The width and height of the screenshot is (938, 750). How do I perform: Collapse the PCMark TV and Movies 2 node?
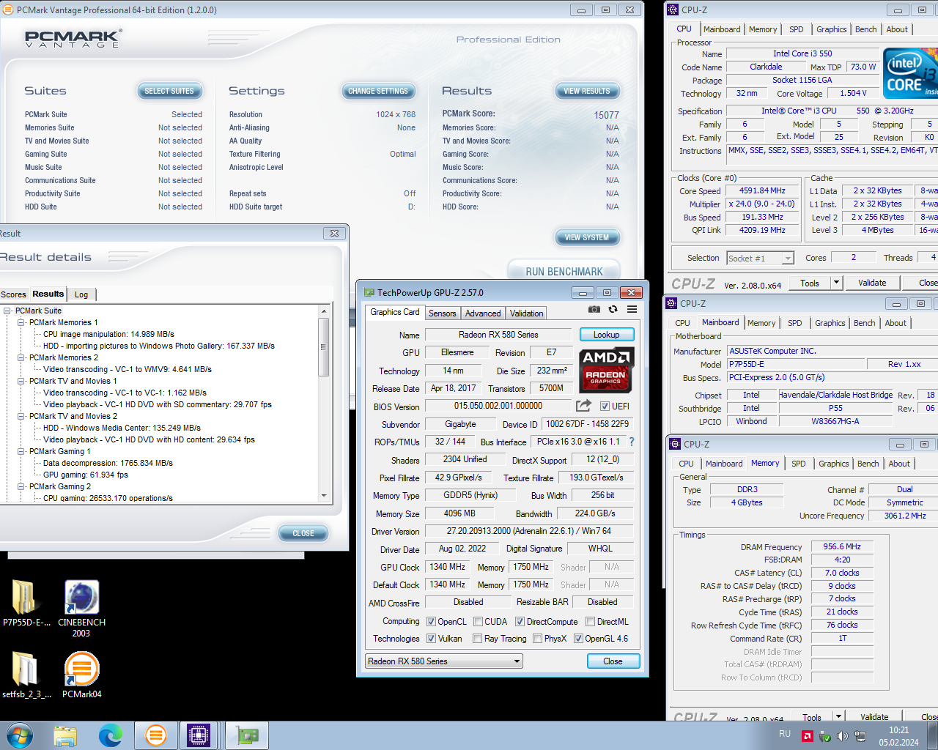pos(21,416)
